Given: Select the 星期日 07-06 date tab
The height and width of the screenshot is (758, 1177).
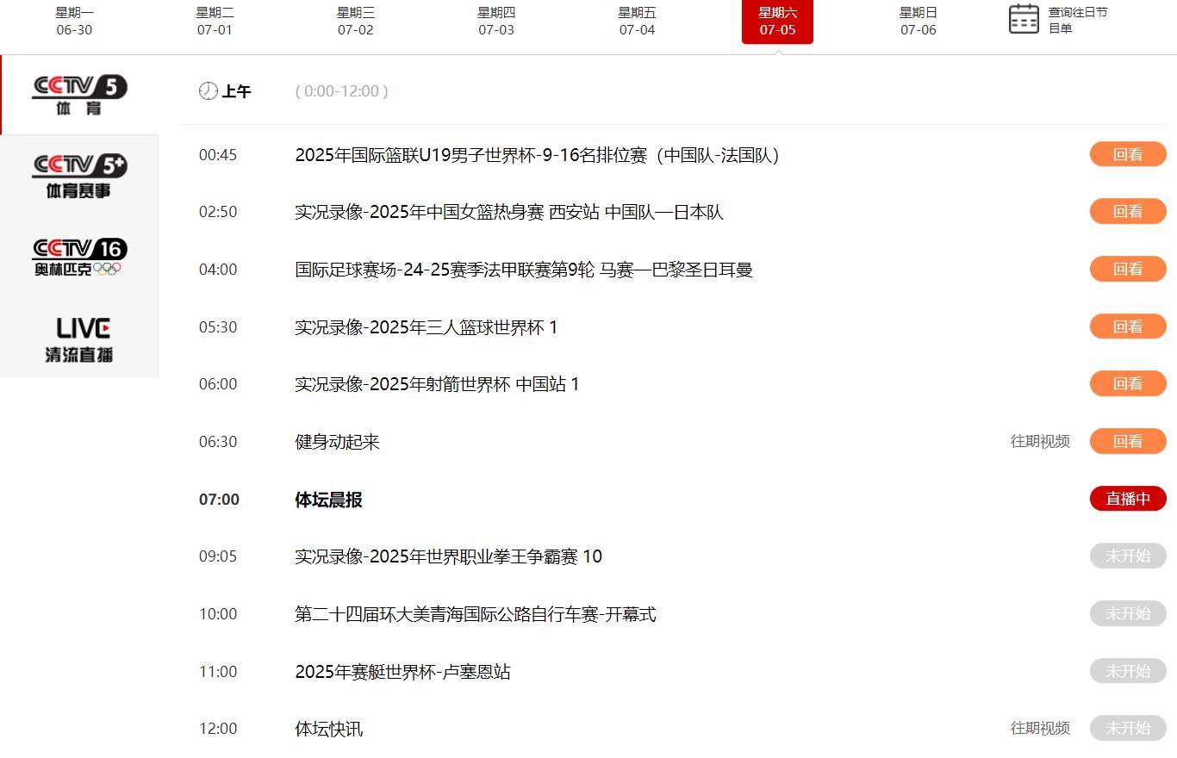Looking at the screenshot, I should click(x=918, y=22).
